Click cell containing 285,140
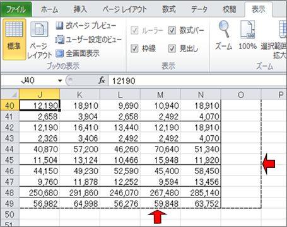Image resolution: width=287 pixels, height=227 pixels. point(201,192)
